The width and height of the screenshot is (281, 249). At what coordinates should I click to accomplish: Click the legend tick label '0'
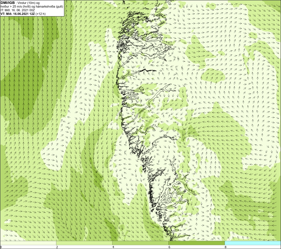point(1,247)
